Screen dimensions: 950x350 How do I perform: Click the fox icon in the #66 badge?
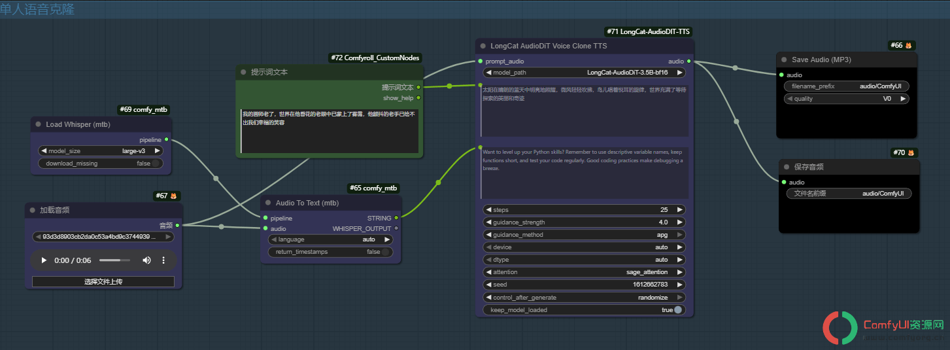pyautogui.click(x=908, y=45)
